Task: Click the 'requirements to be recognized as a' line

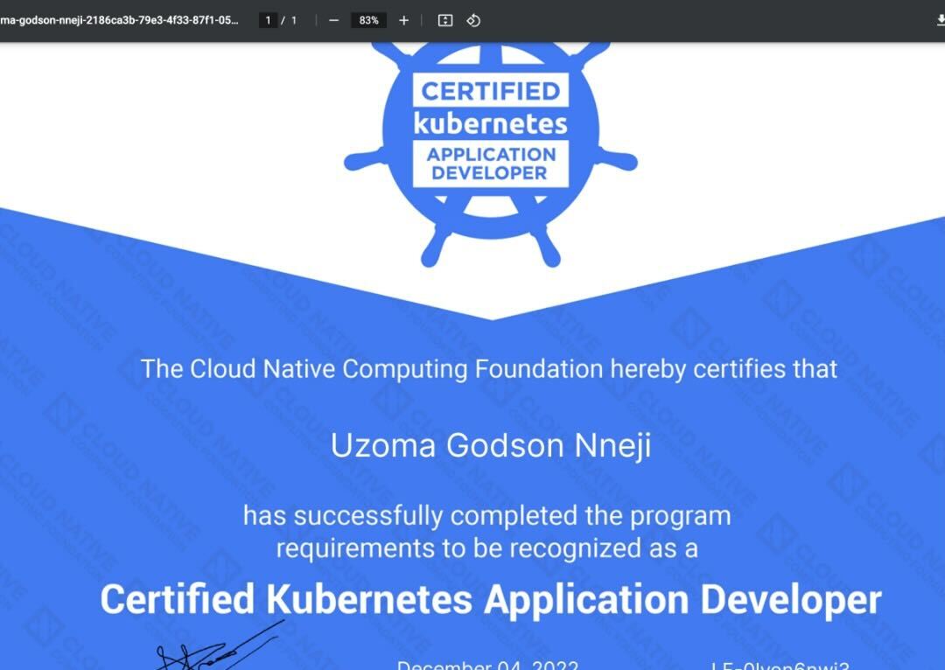Action: (487, 549)
